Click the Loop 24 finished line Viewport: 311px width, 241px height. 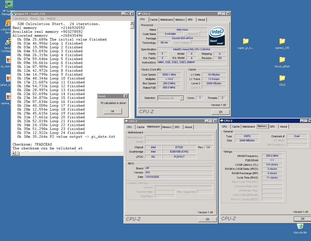pyautogui.click(x=51, y=133)
